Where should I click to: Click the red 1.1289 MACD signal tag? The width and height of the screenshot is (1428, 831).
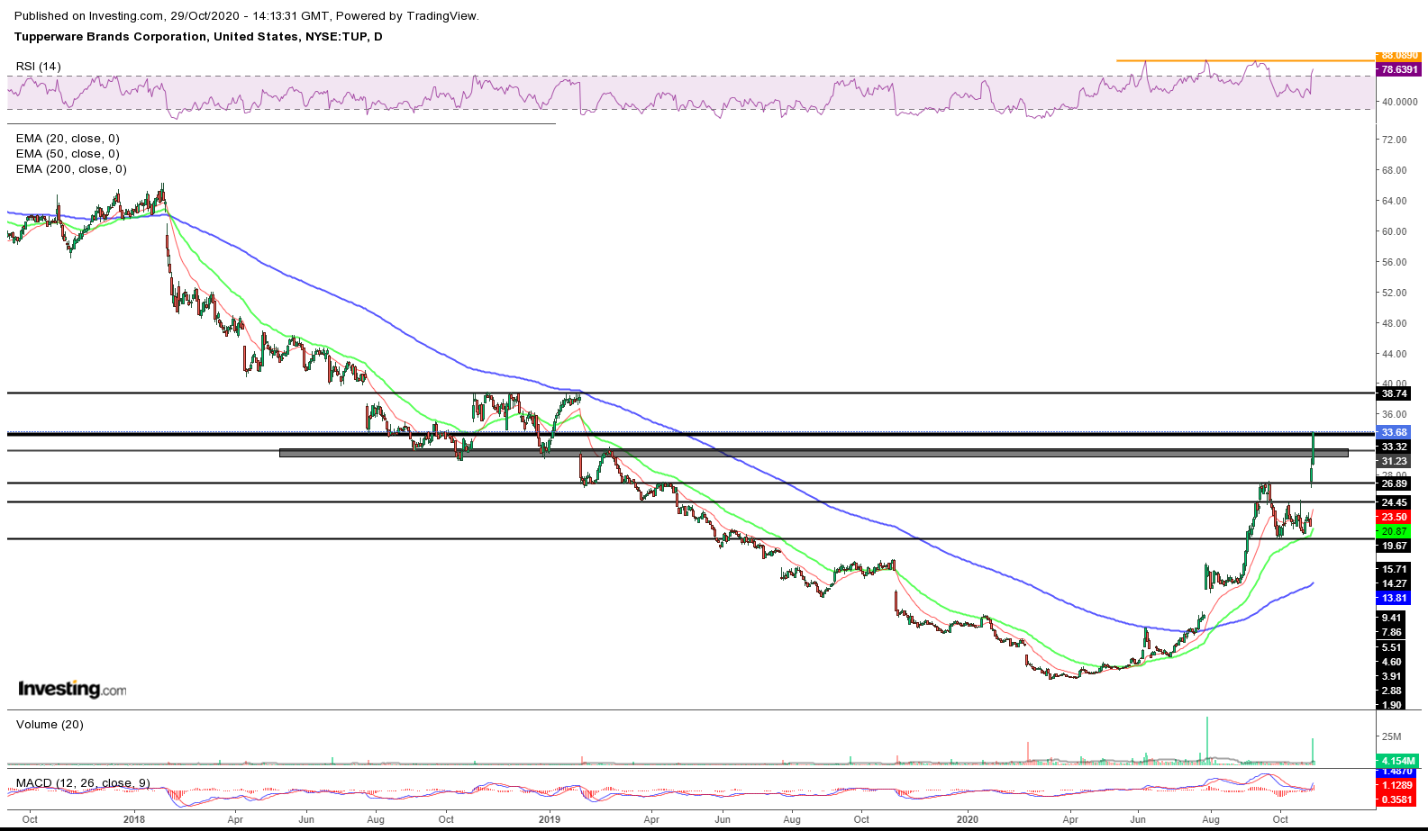pos(1397,785)
